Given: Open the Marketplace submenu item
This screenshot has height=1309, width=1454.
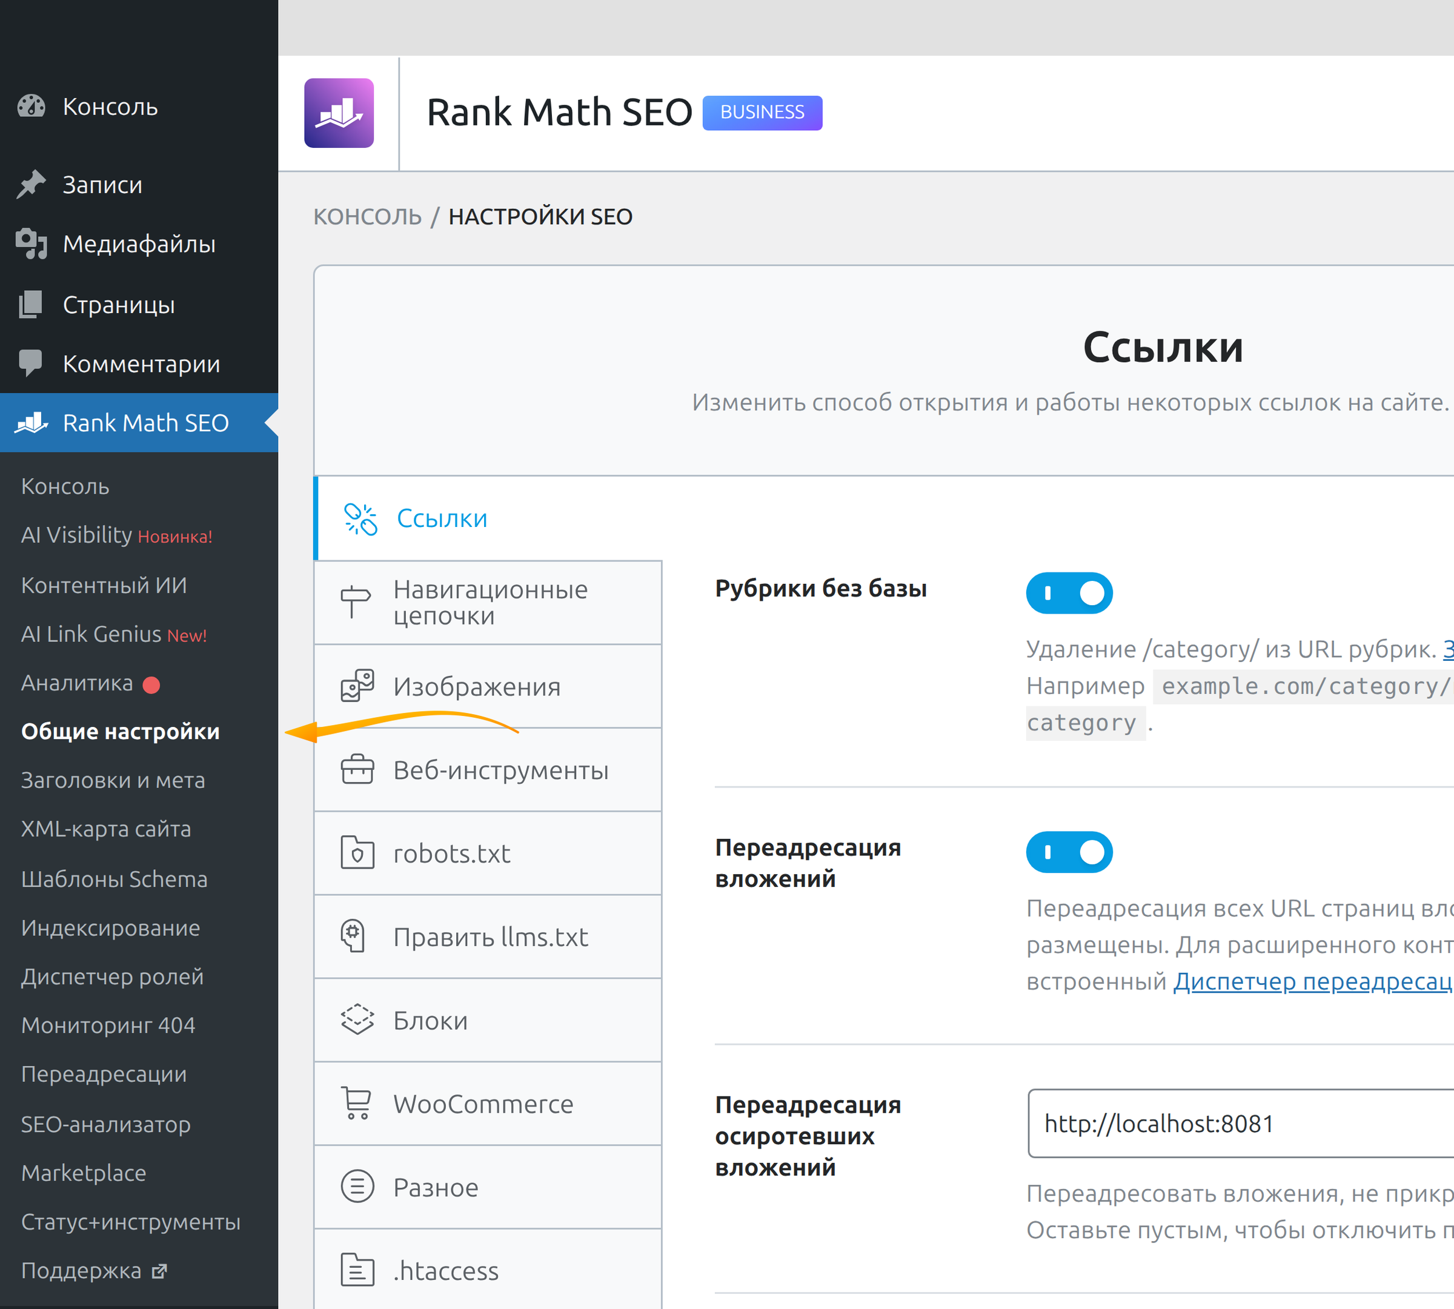Looking at the screenshot, I should click(x=84, y=1173).
